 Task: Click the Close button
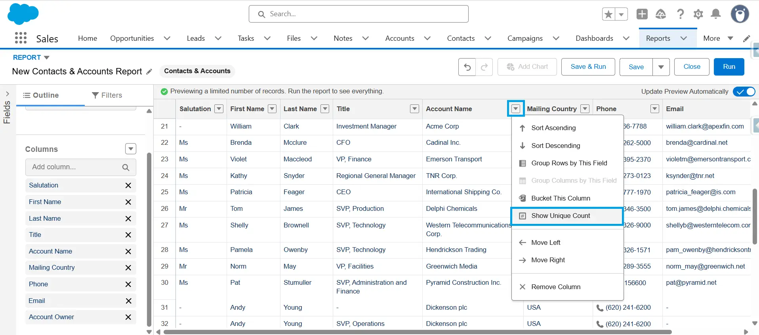coord(692,67)
